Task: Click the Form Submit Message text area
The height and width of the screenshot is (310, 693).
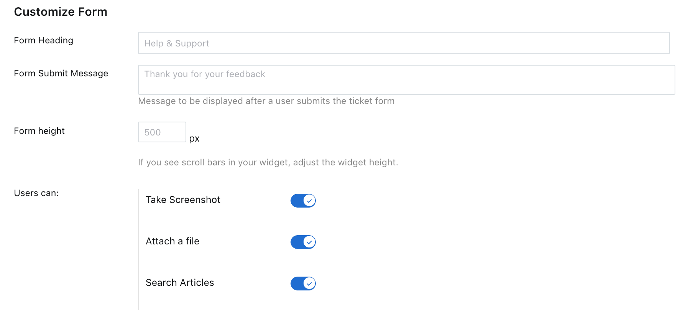Action: tap(406, 79)
